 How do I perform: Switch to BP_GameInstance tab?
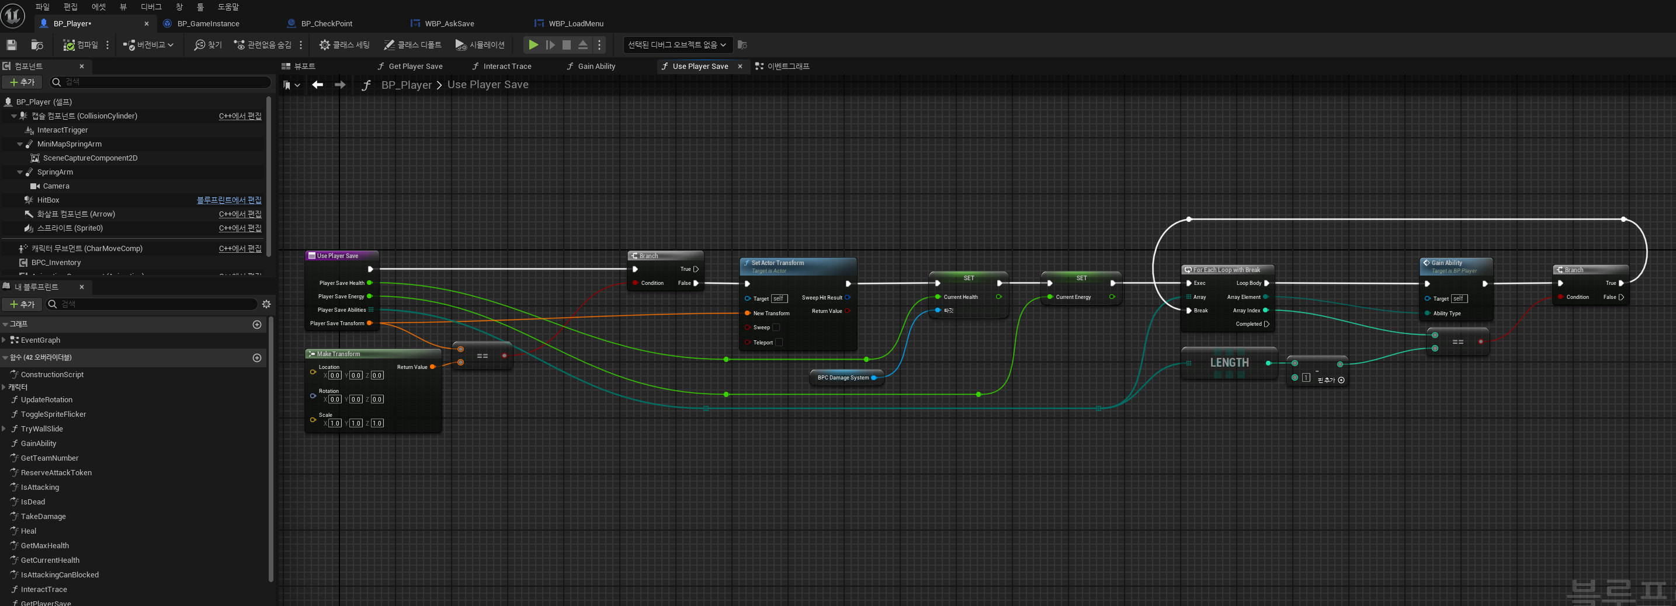tap(208, 23)
